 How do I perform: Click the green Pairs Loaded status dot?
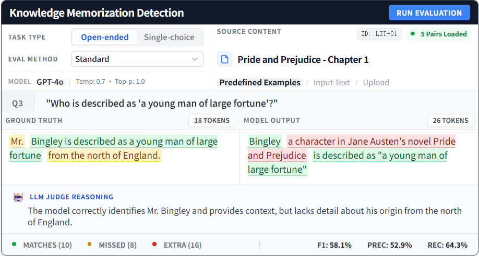pos(413,34)
